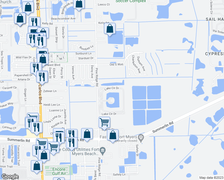Click the Charleston Ave street label
This screenshot has height=180, width=224.
(136, 64)
